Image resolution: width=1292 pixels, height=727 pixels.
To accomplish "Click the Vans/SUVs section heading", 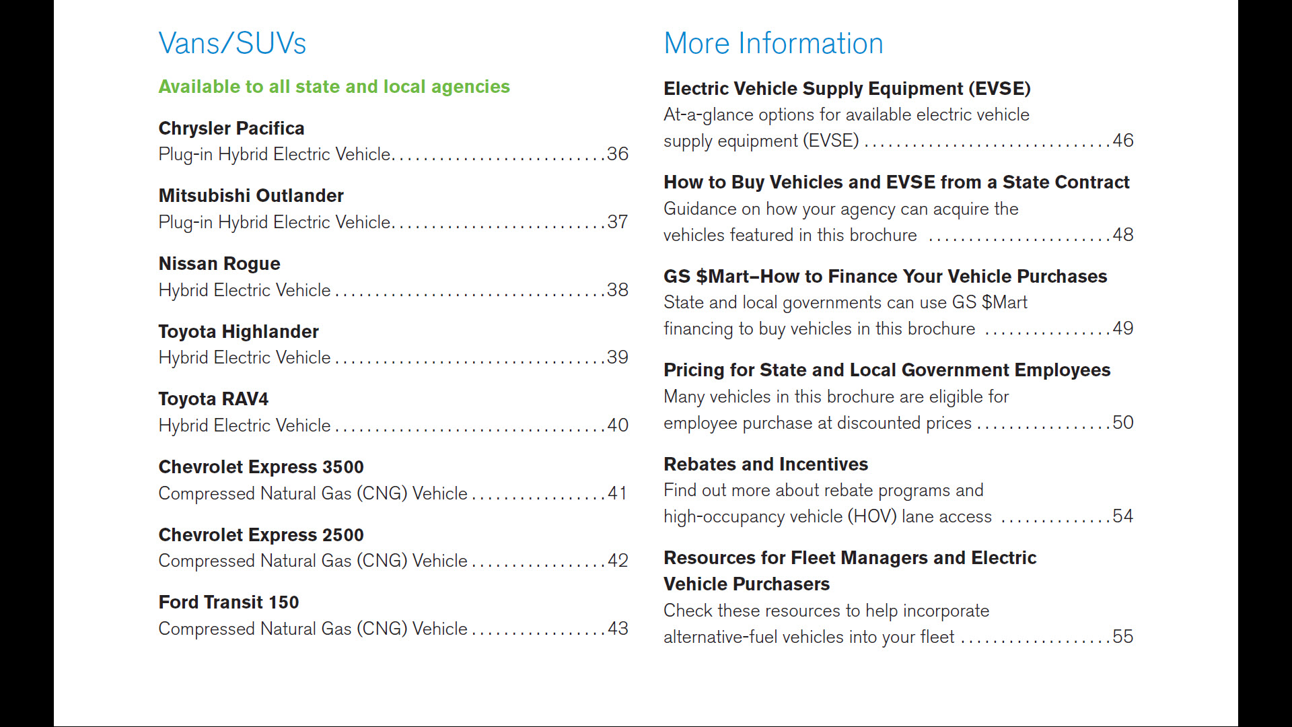I will pyautogui.click(x=232, y=43).
